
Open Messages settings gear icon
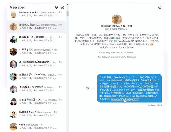pyautogui.click(x=56, y=8)
